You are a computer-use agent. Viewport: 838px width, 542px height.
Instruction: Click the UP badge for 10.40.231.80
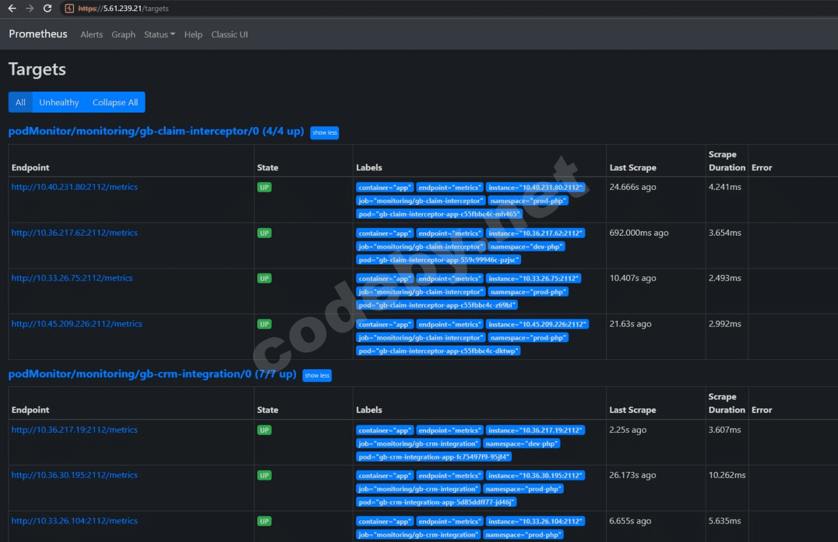click(264, 187)
